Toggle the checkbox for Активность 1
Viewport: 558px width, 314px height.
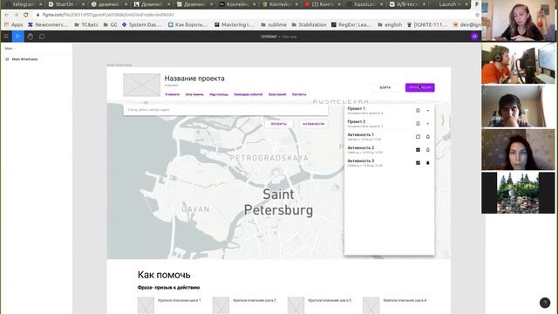[x=418, y=137]
